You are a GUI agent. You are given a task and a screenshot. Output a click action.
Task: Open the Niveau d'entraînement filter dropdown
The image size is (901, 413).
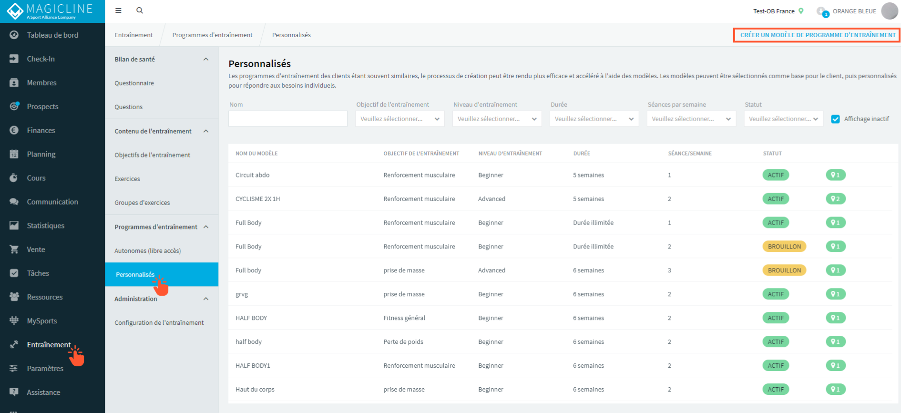click(x=497, y=119)
